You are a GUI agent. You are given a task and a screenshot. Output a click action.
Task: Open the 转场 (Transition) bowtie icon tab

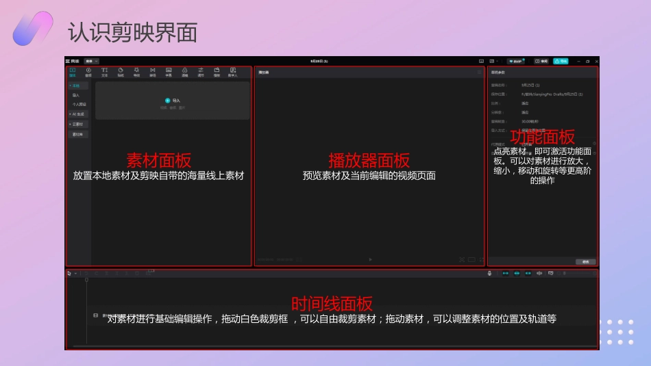pyautogui.click(x=152, y=72)
